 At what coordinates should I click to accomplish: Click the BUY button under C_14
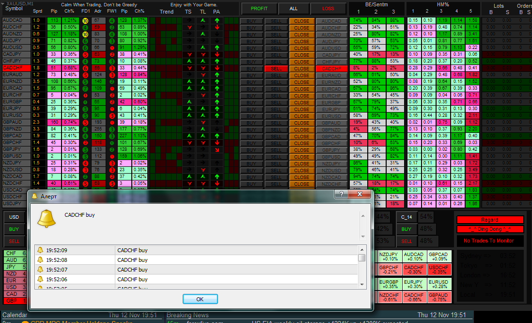click(407, 229)
